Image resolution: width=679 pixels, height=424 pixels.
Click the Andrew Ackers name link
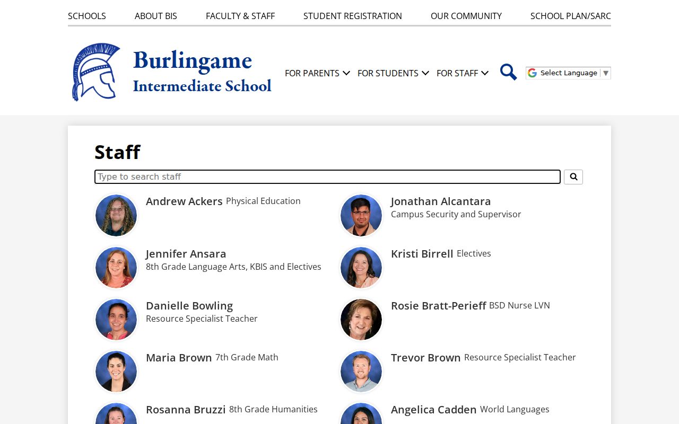coord(184,201)
